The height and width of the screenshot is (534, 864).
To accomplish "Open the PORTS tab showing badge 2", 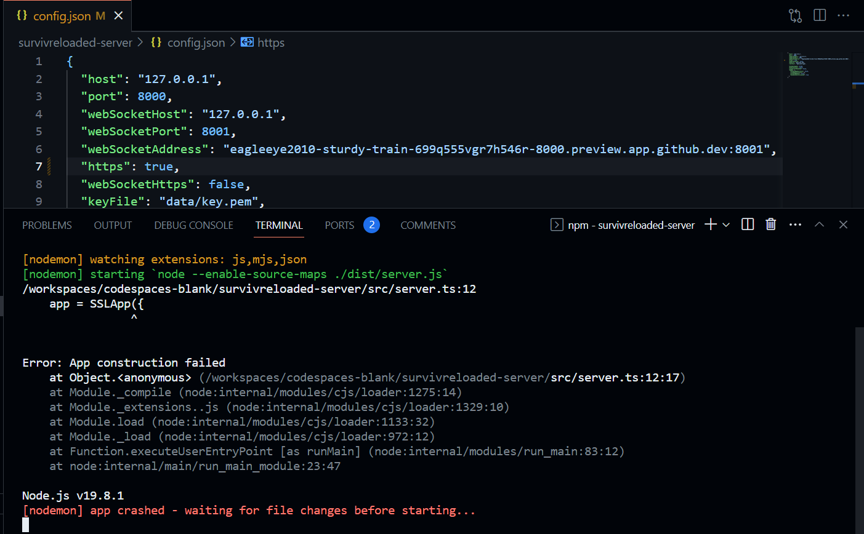I will pos(339,225).
